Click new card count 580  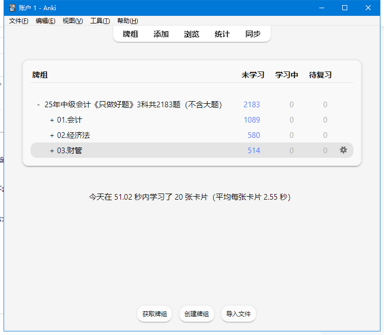pyautogui.click(x=254, y=135)
